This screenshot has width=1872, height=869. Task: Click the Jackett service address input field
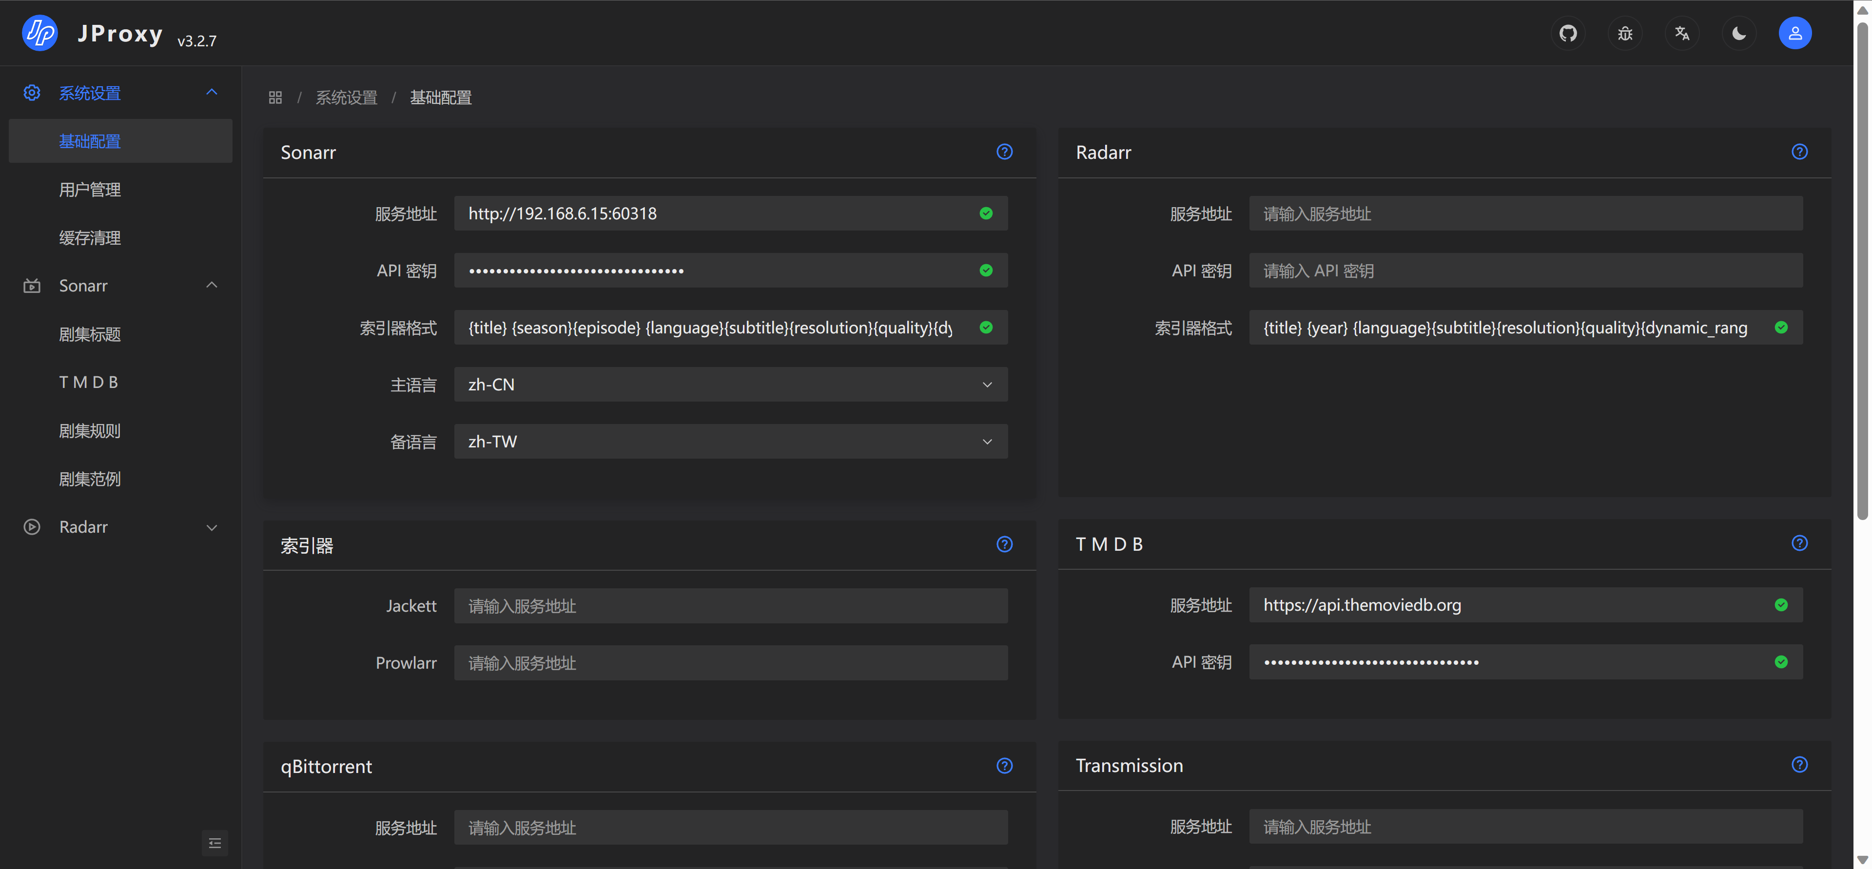pyautogui.click(x=730, y=605)
